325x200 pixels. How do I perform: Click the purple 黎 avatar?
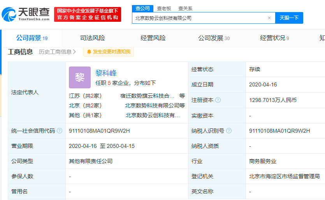tap(80, 77)
